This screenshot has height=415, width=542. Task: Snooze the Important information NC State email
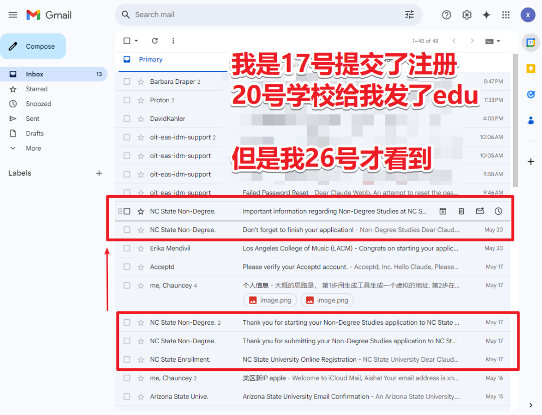498,211
